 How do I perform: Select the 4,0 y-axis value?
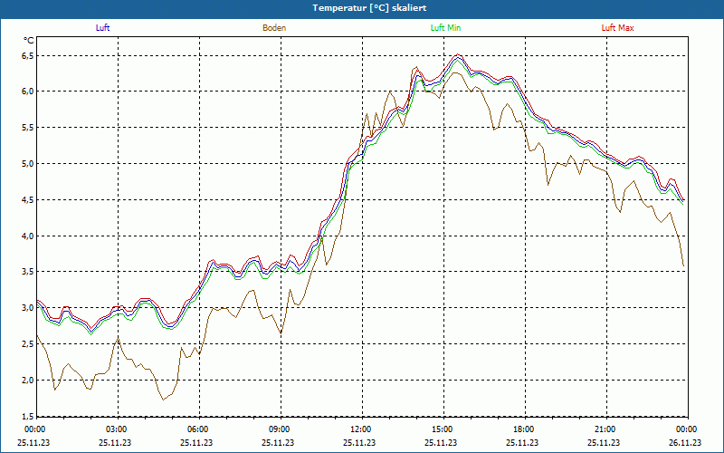tap(27, 236)
